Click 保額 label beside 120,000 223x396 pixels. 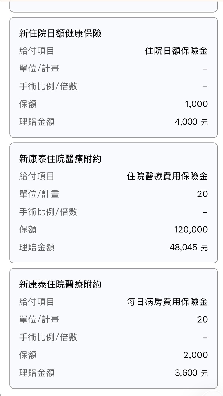pos(28,229)
